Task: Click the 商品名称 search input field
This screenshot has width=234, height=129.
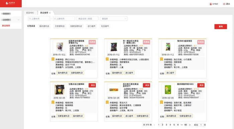Action: click(x=88, y=19)
